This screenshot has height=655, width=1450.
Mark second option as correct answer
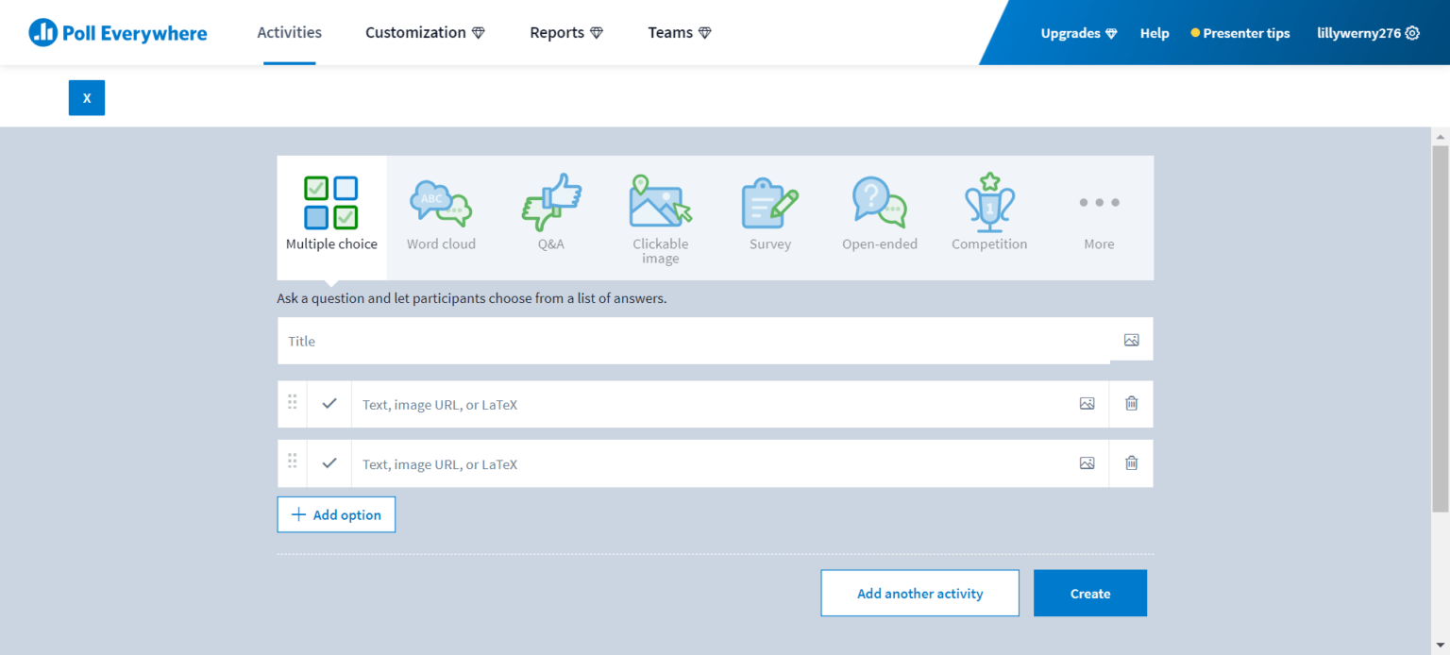click(329, 463)
